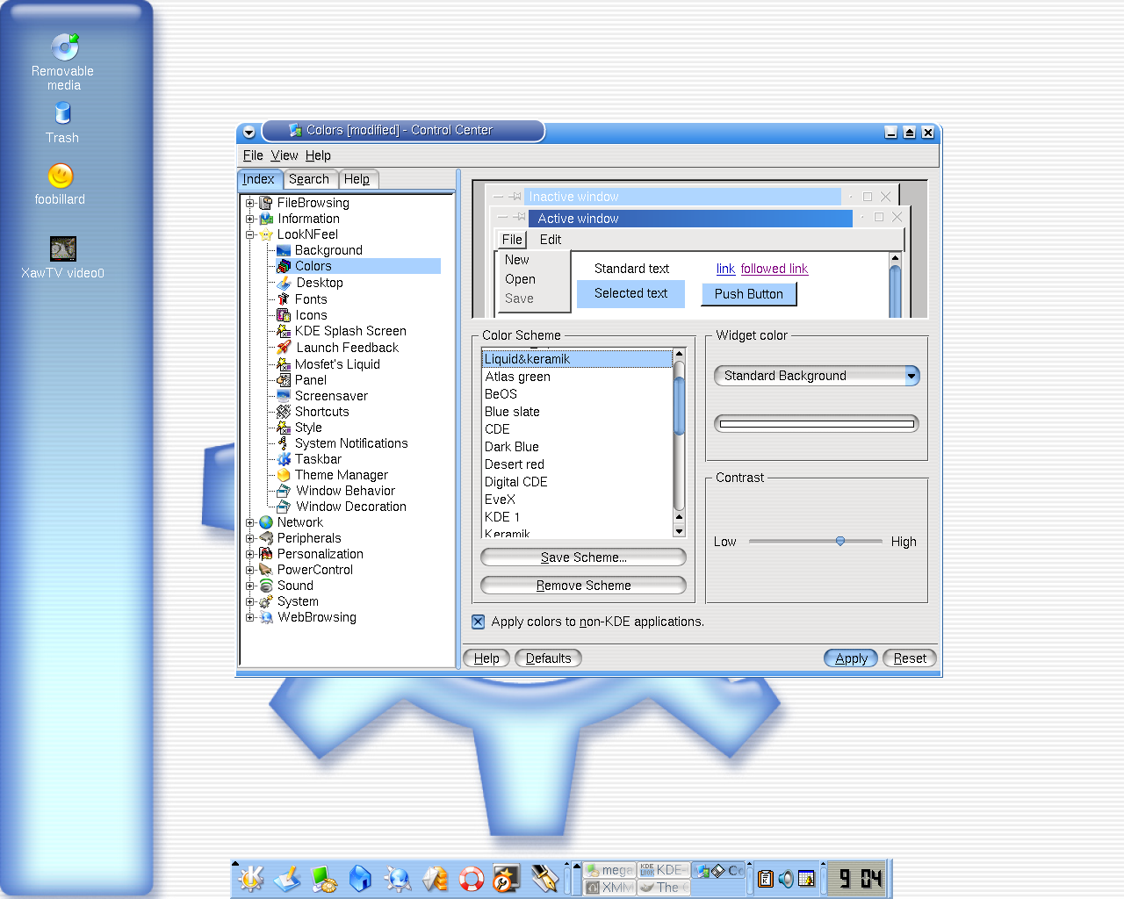Image resolution: width=1124 pixels, height=899 pixels.
Task: Open the calendar organizer tray icon
Action: [x=806, y=878]
